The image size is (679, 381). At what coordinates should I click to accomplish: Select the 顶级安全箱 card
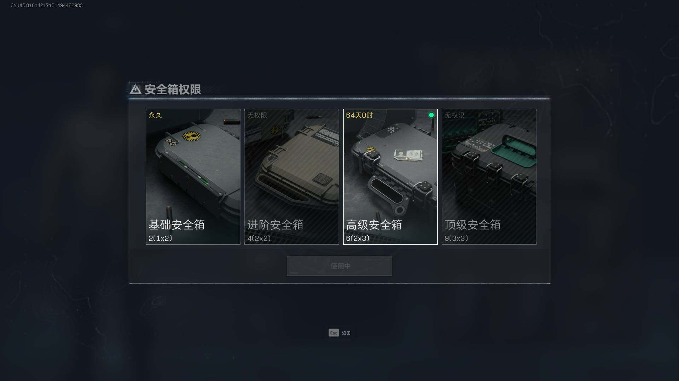(x=489, y=176)
